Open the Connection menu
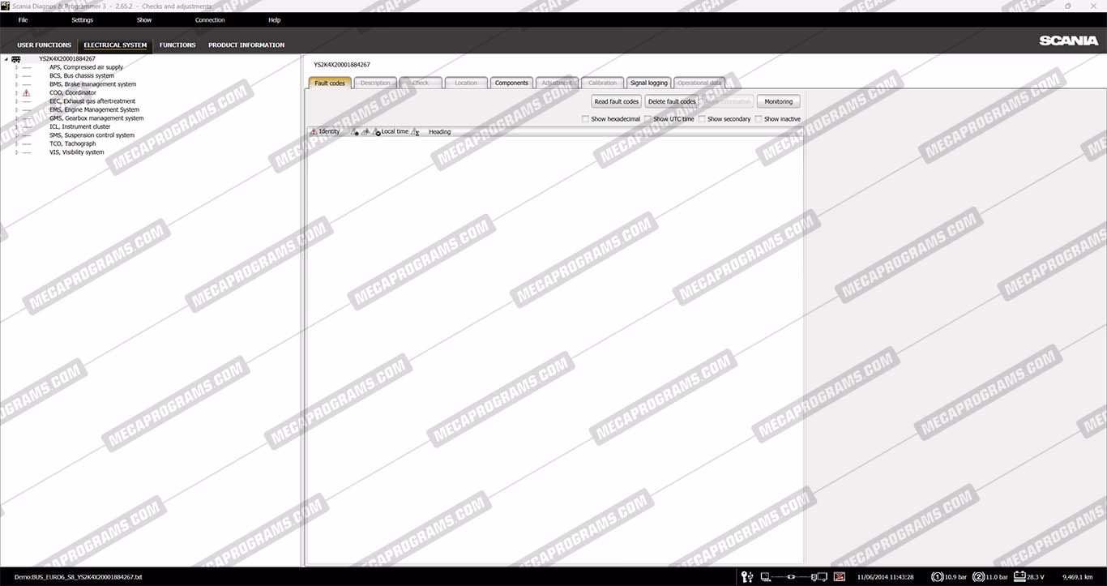1107x586 pixels. pos(210,19)
